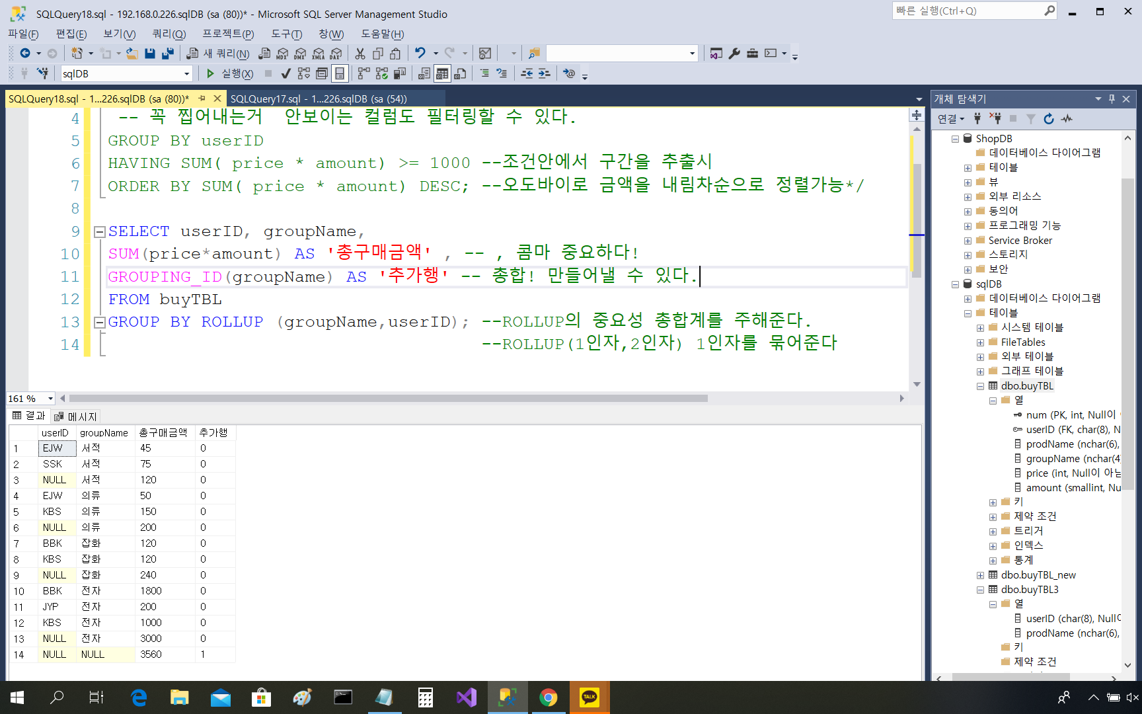
Task: Uncomment the selected lines
Action: pos(502,73)
